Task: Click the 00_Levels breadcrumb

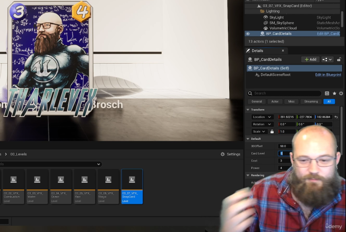Action: click(x=18, y=154)
